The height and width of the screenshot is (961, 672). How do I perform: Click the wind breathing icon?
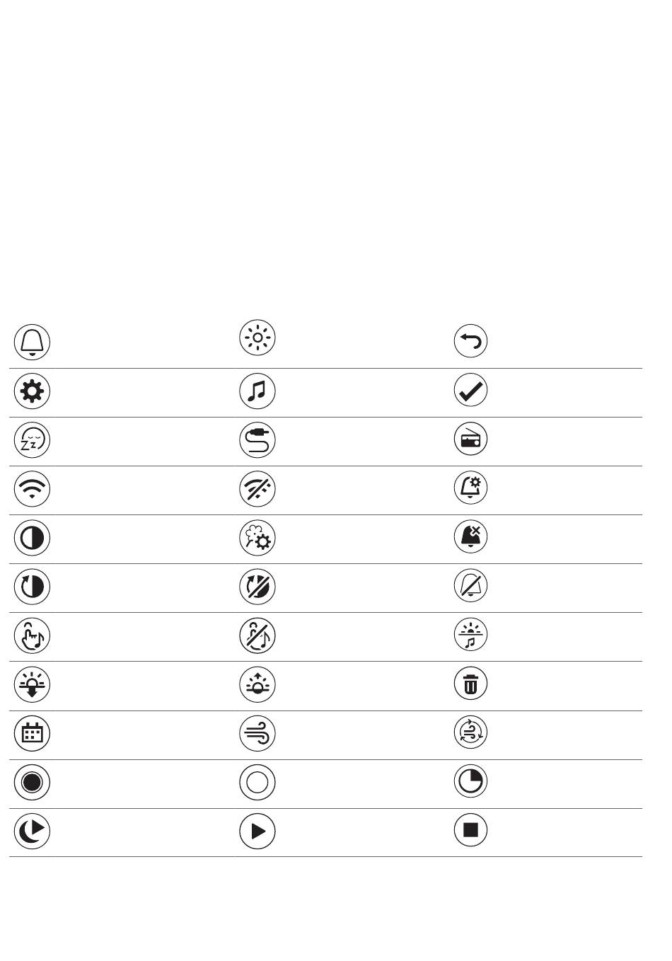257,733
